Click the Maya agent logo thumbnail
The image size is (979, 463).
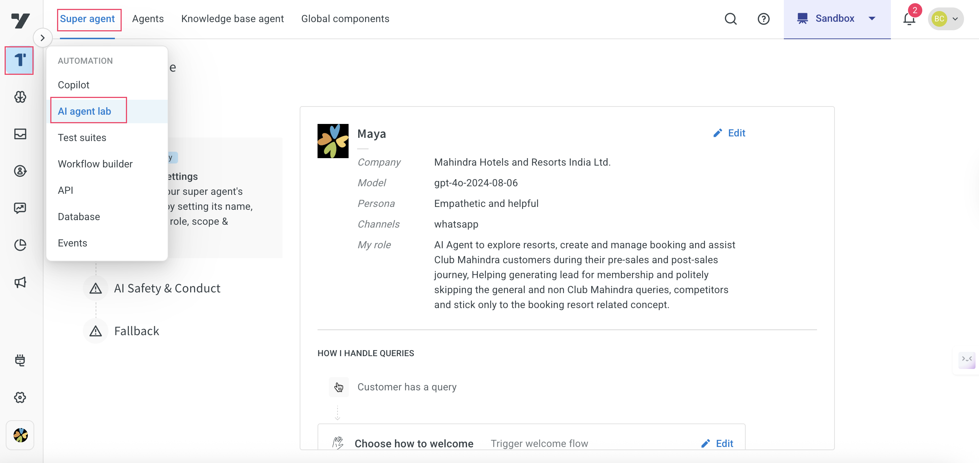click(333, 141)
